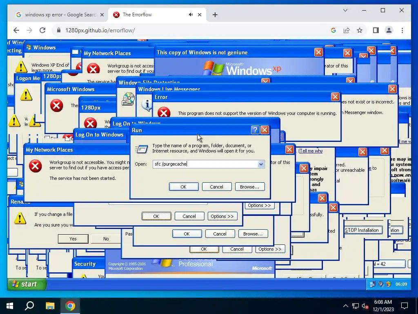Open the Windows 10 Start menu
The height and width of the screenshot is (314, 418).
(10, 306)
